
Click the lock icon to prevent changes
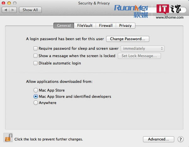8,138
